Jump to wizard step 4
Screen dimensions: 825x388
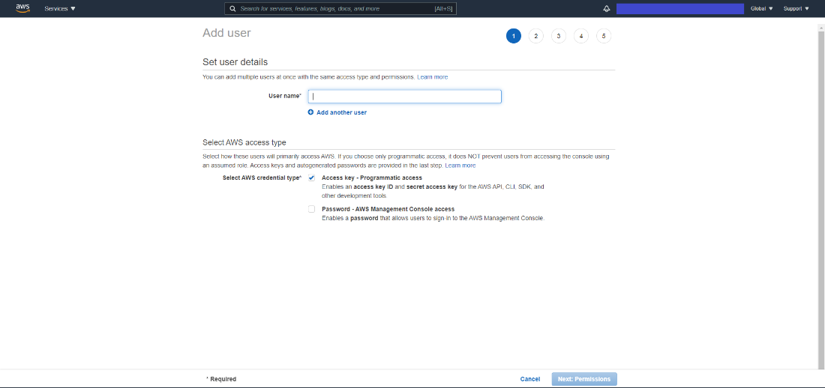580,36
